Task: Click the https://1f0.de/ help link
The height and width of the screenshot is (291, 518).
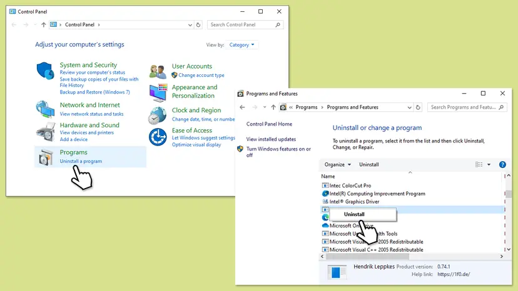Action: tap(454, 275)
